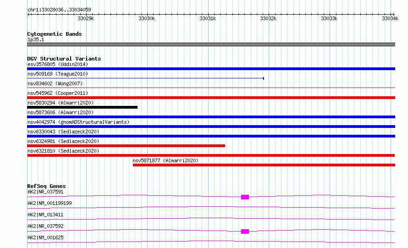Click the nsv545962 (Cooper2011) label
Screen dimensions: 408x248
[x=58, y=93]
